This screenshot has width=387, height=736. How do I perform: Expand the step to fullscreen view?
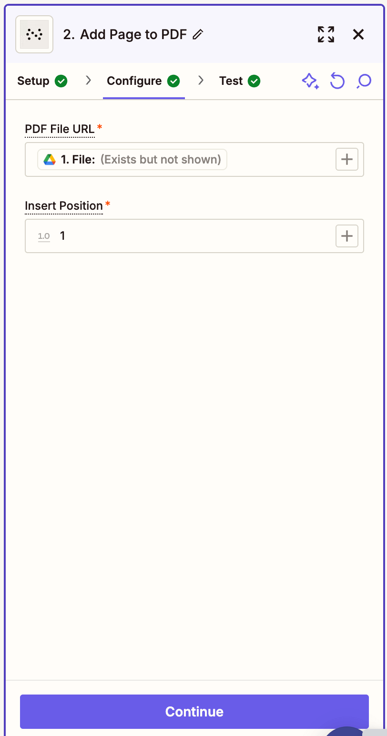[x=326, y=34]
